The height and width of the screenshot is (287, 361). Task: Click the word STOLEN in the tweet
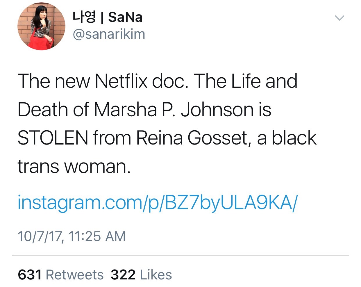(53, 138)
